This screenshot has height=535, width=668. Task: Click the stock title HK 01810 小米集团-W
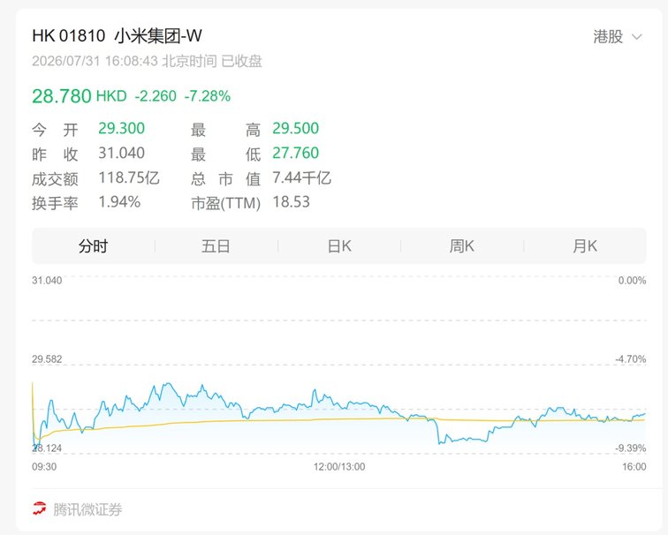pos(118,35)
